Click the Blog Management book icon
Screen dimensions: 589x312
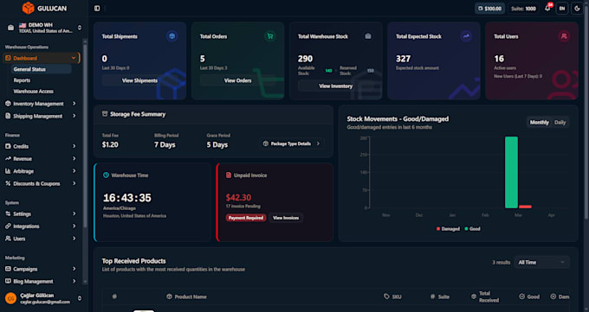8,281
